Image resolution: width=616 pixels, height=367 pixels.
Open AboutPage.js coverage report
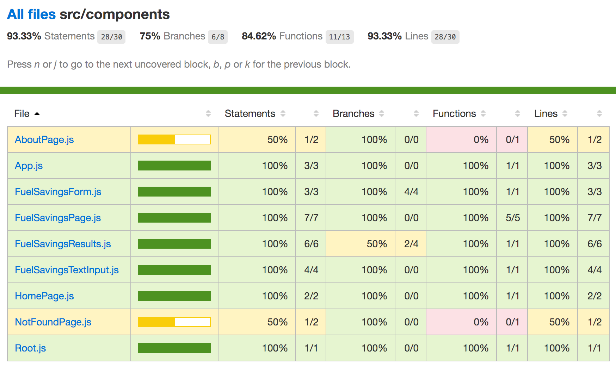click(x=44, y=140)
